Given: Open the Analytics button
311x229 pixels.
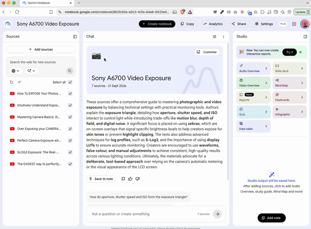Looking at the screenshot, I should pyautogui.click(x=213, y=24).
